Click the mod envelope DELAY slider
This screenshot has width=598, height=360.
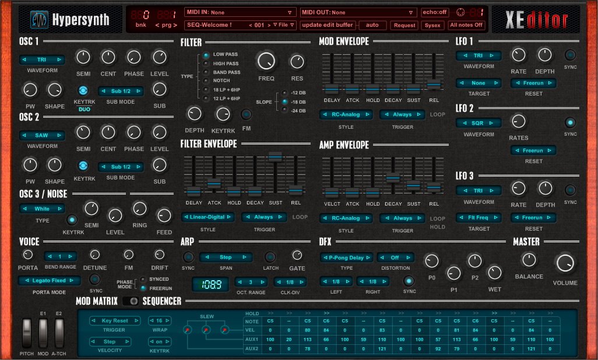tap(332, 89)
